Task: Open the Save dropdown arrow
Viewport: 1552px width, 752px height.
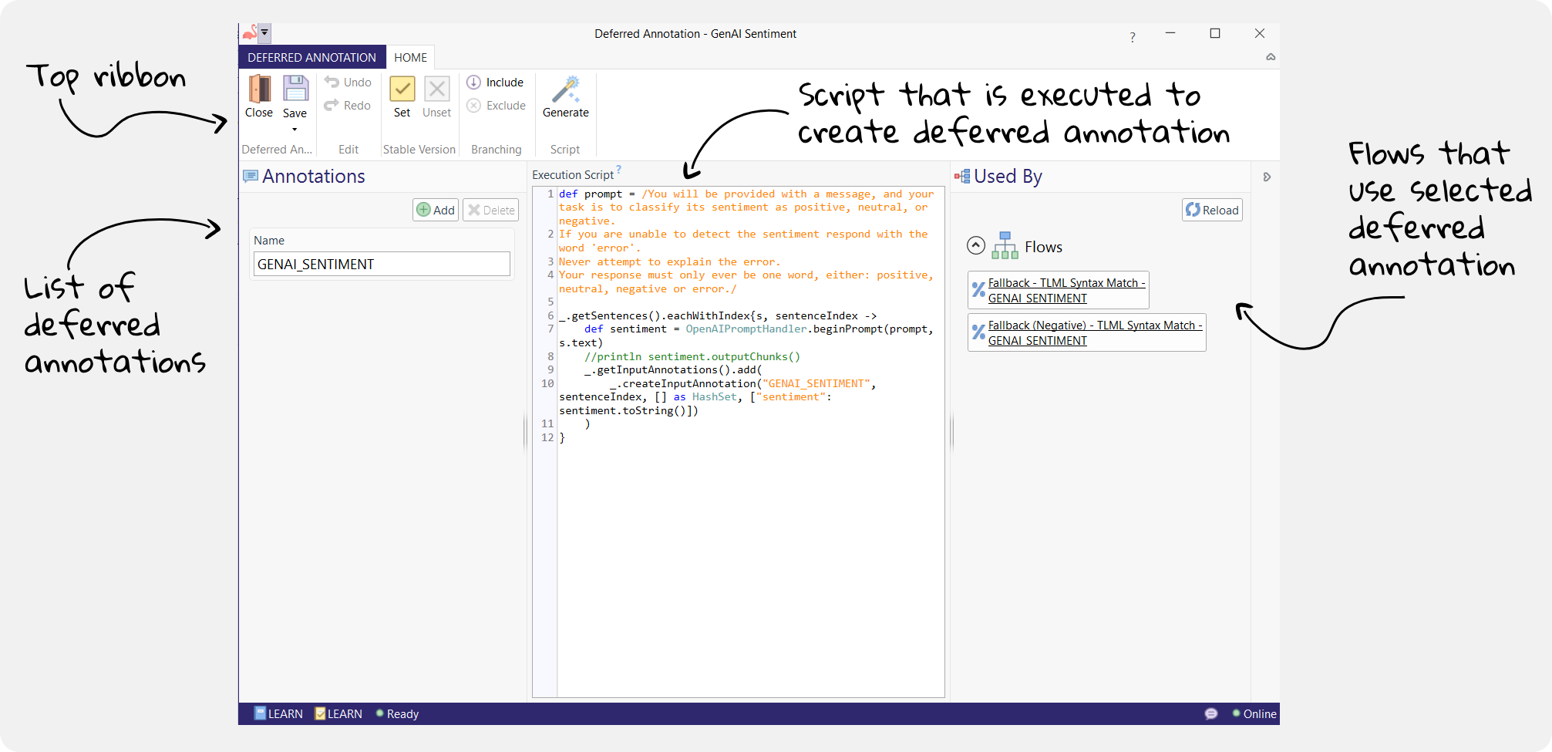Action: tap(295, 128)
